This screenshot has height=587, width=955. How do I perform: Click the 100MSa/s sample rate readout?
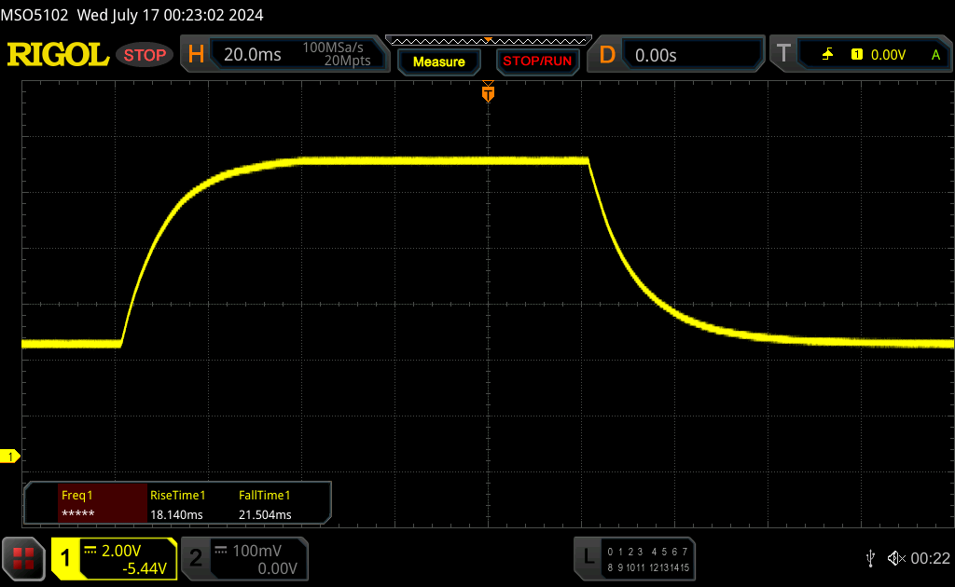333,48
